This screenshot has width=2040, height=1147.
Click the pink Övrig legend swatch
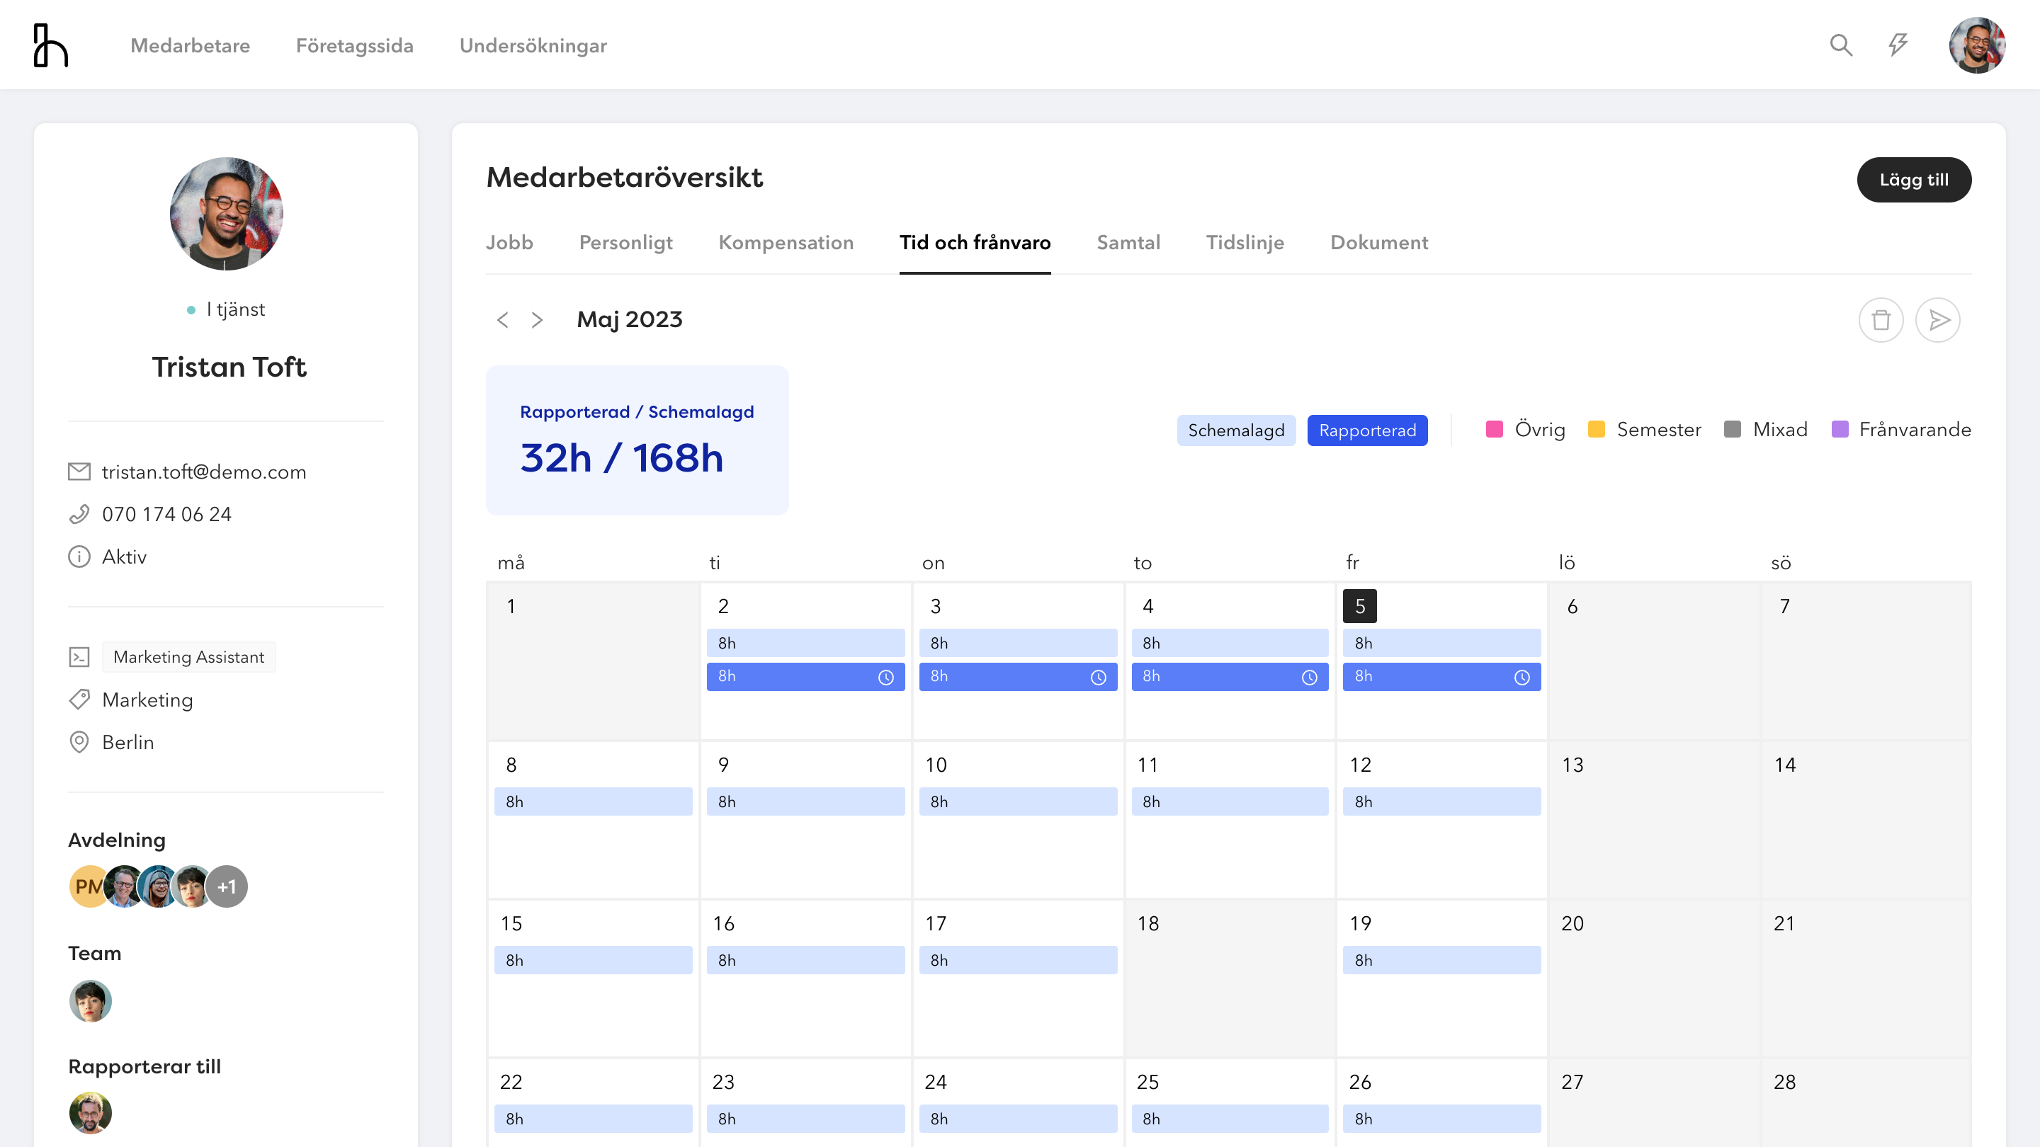coord(1495,429)
